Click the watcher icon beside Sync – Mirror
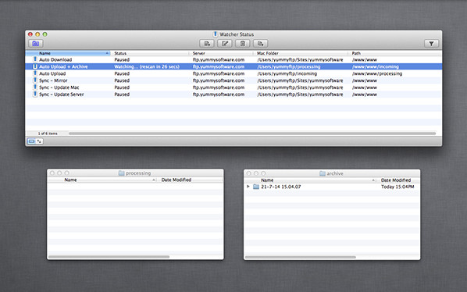 [35, 80]
